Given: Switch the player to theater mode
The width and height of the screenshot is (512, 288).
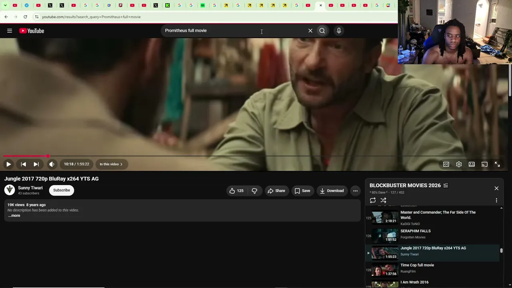Looking at the screenshot, I should click(x=472, y=164).
